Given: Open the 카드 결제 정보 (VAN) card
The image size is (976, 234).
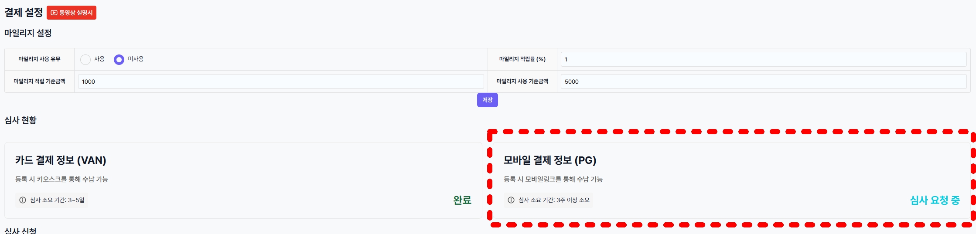Looking at the screenshot, I should click(243, 180).
